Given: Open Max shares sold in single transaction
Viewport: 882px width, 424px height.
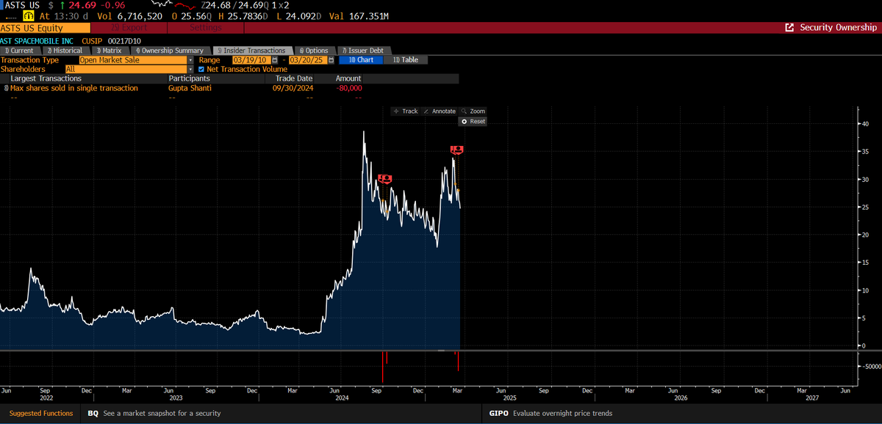Looking at the screenshot, I should (74, 88).
